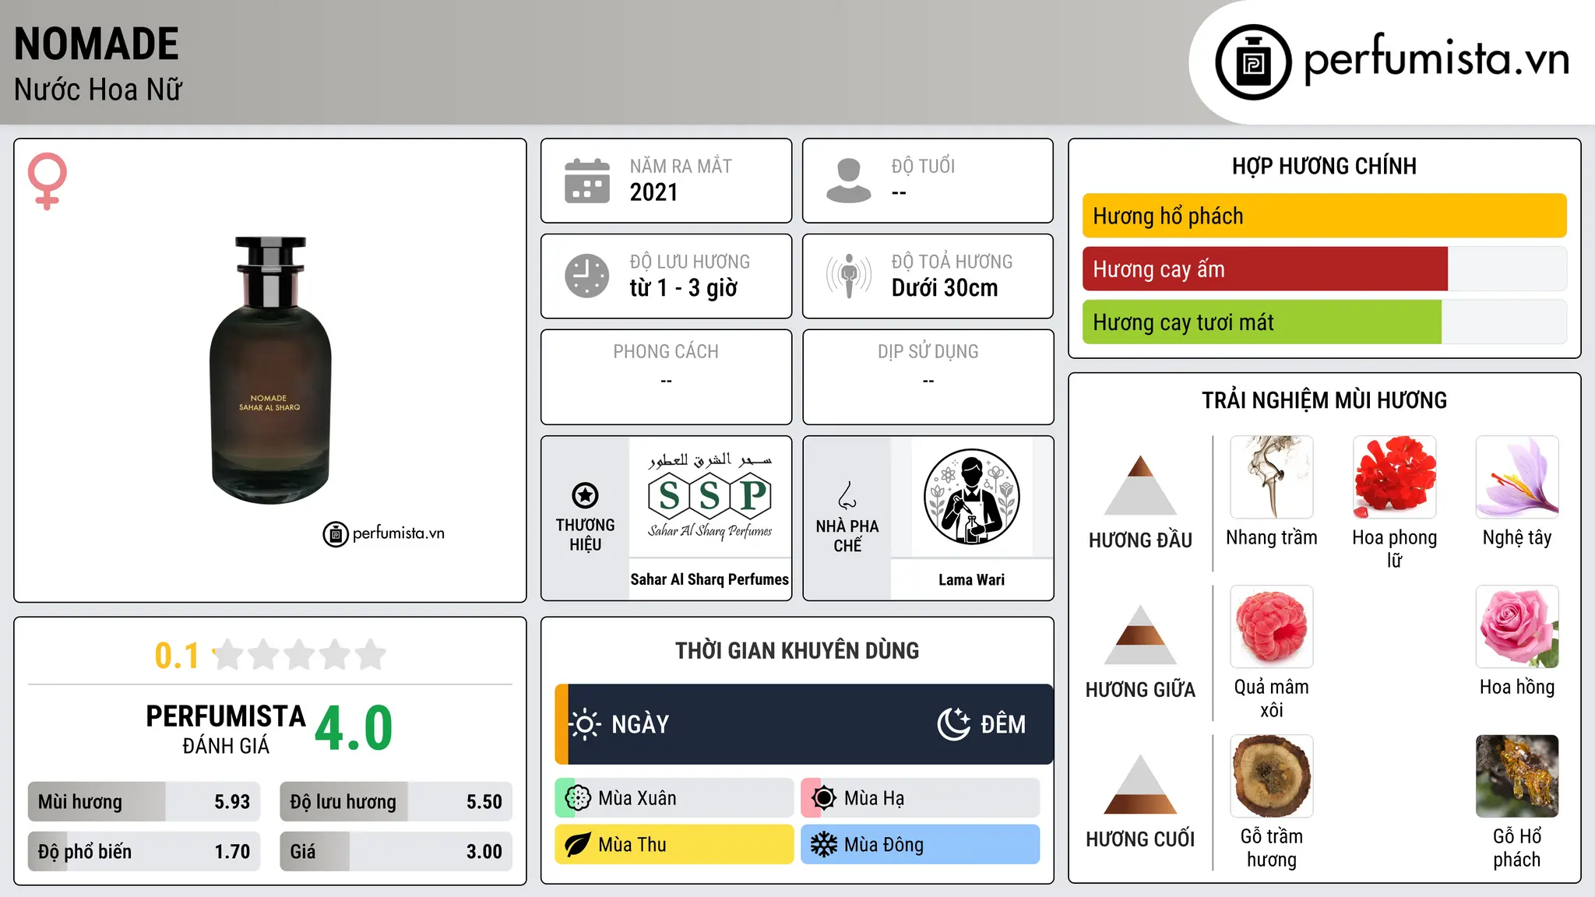Click the Nomade perfume bottle image
This screenshot has height=897, width=1595.
click(x=270, y=370)
